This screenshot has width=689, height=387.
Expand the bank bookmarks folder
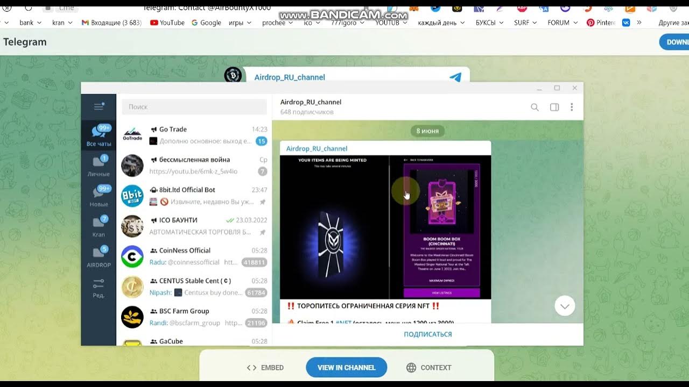point(30,23)
